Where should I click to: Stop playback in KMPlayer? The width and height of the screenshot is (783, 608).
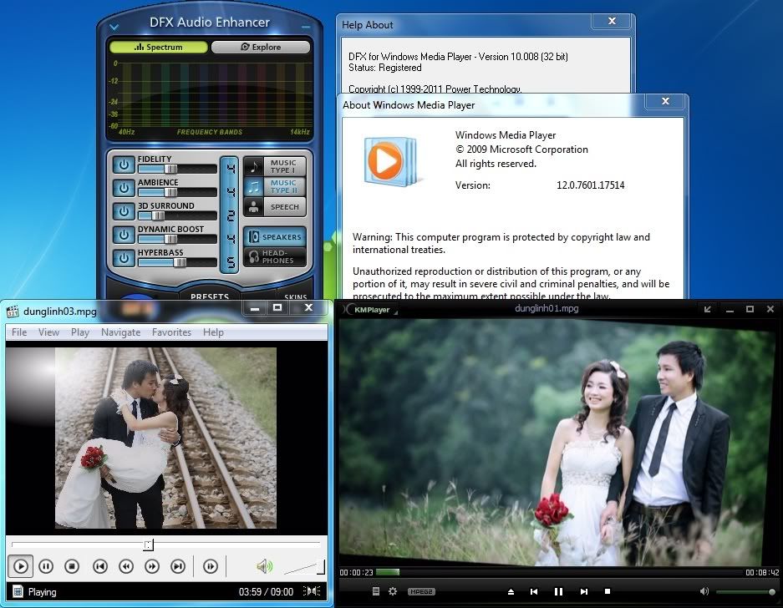pos(608,591)
